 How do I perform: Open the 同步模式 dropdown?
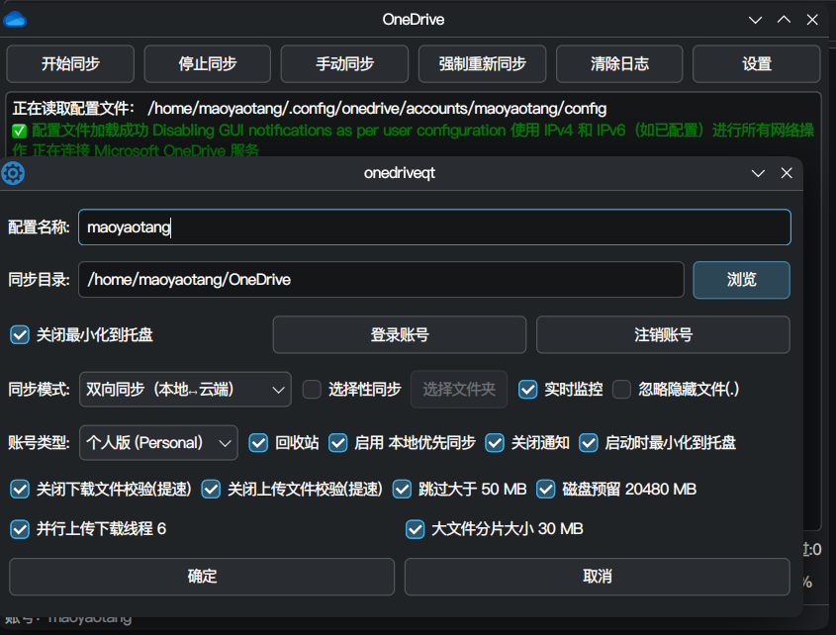point(185,390)
